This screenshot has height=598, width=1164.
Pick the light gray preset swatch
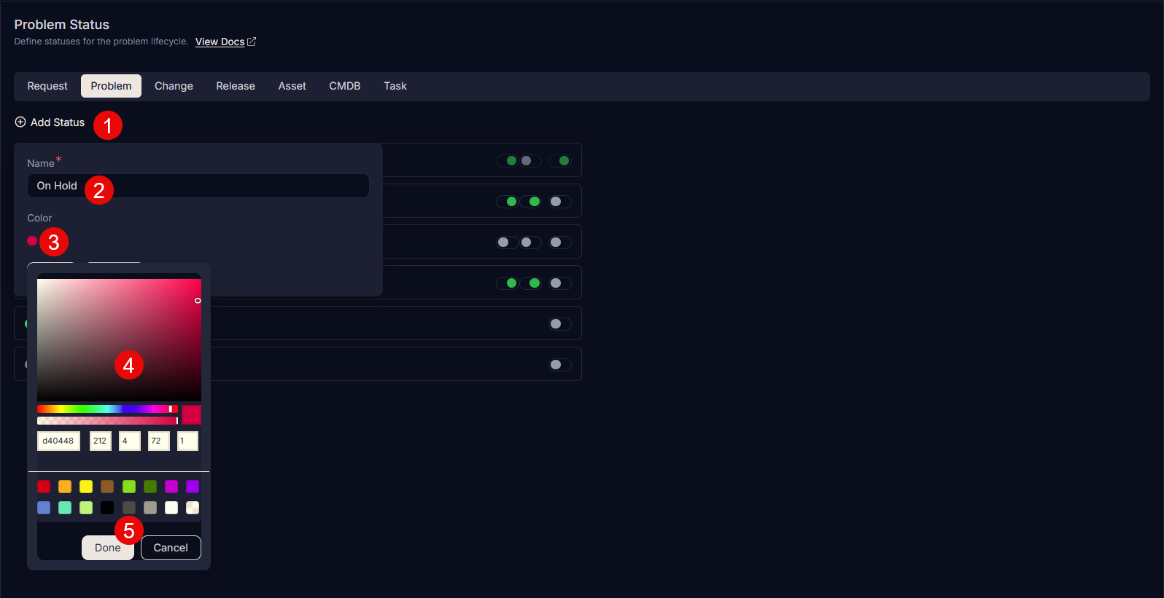coord(150,508)
